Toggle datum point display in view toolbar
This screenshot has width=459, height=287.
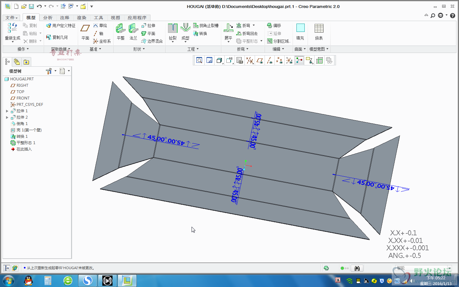tap(280, 60)
